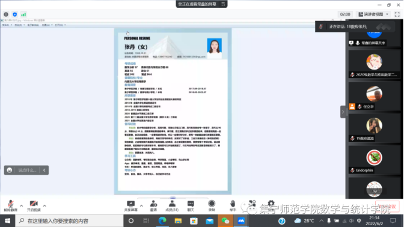
Task: Click the say something chat input
Action: pos(26,170)
